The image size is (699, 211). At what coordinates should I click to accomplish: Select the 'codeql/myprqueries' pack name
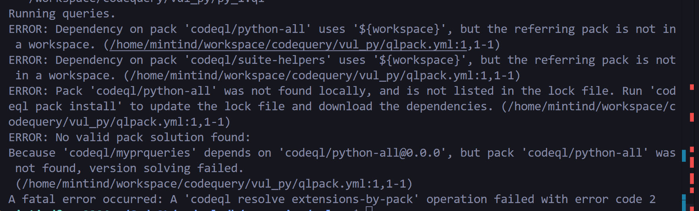coord(130,153)
